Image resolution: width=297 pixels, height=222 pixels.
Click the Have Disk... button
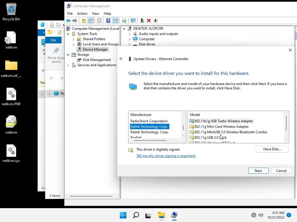[272, 149]
